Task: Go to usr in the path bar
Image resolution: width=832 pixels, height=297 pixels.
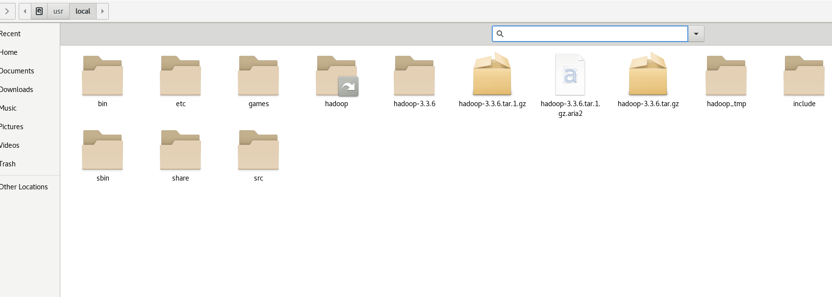Action: [58, 11]
